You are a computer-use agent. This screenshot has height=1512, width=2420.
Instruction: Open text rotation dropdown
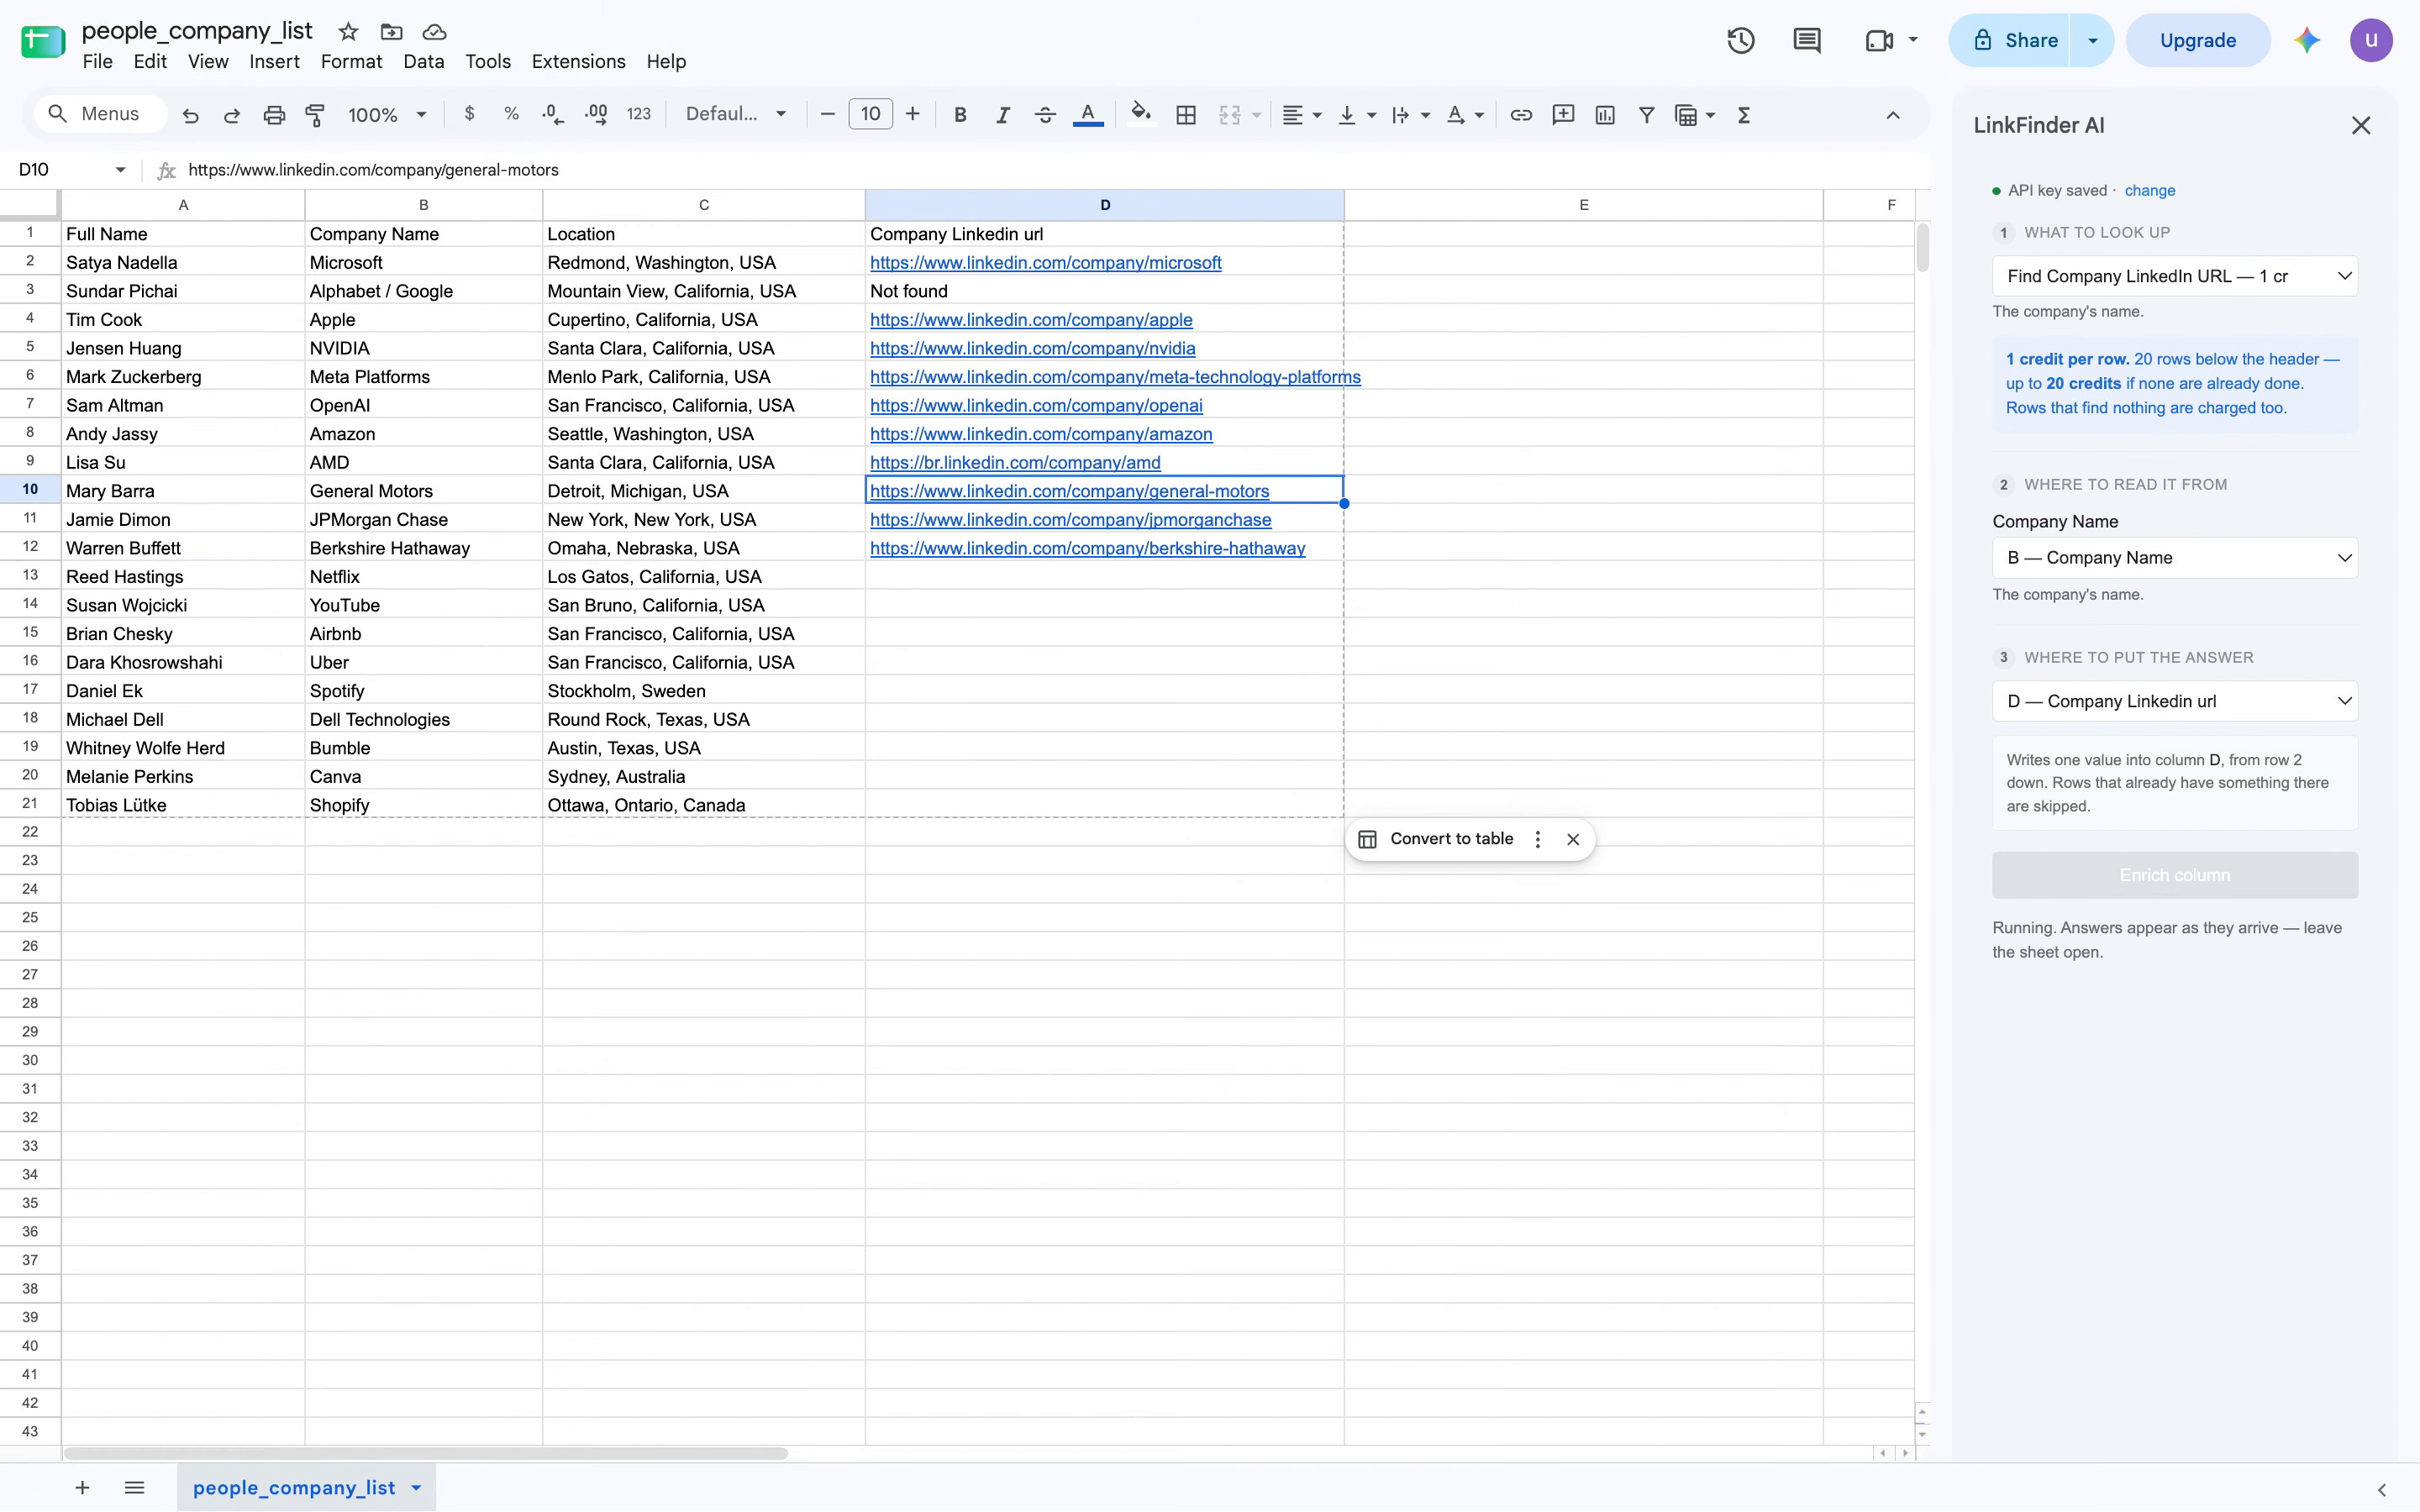[x=1465, y=115]
